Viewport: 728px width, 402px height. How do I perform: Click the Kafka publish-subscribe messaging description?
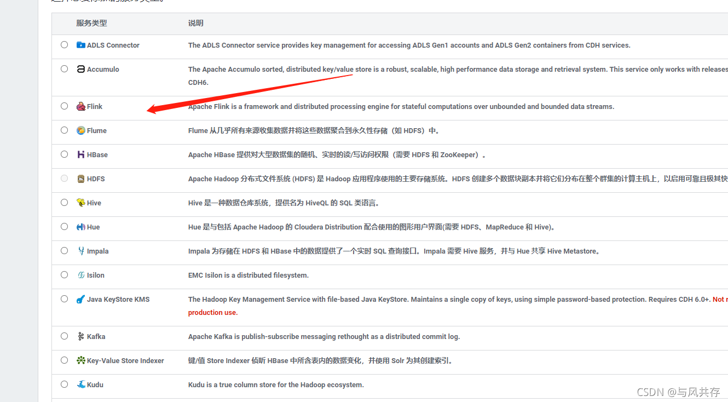(324, 337)
